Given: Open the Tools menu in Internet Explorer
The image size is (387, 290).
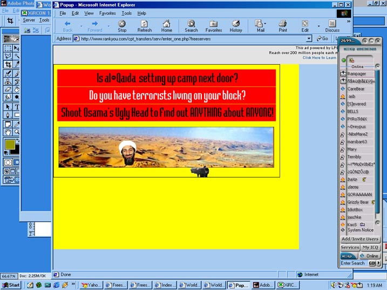Looking at the screenshot, I should coord(126,13).
